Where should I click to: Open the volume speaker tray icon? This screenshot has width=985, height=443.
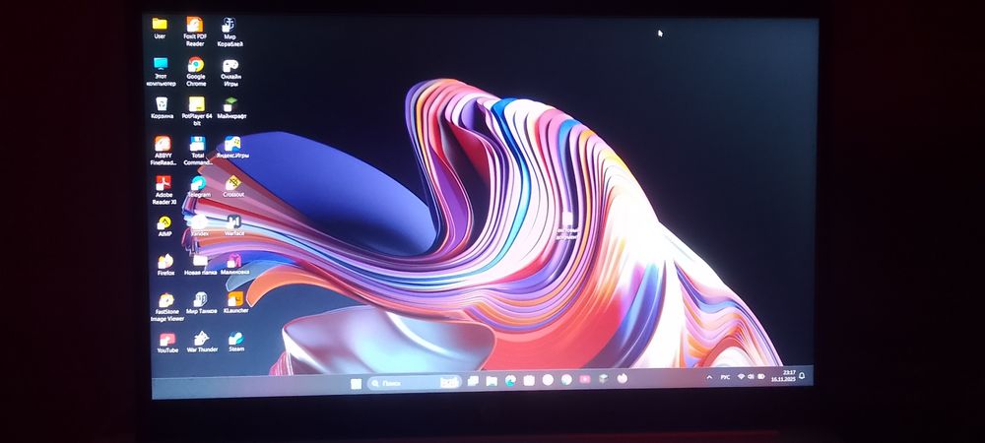point(751,376)
